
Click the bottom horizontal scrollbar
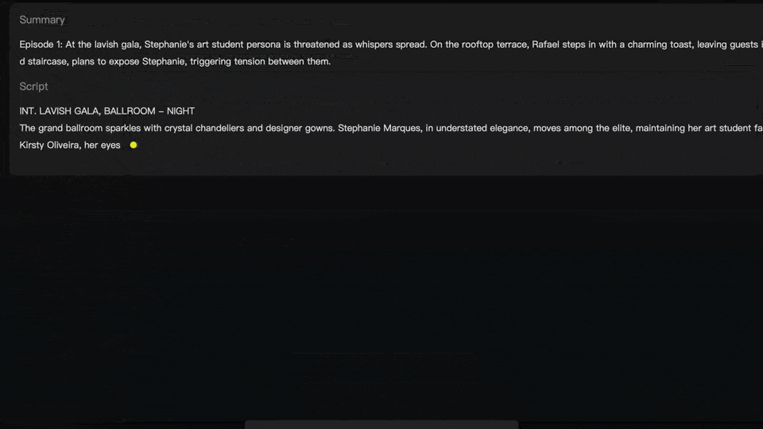tap(381, 425)
